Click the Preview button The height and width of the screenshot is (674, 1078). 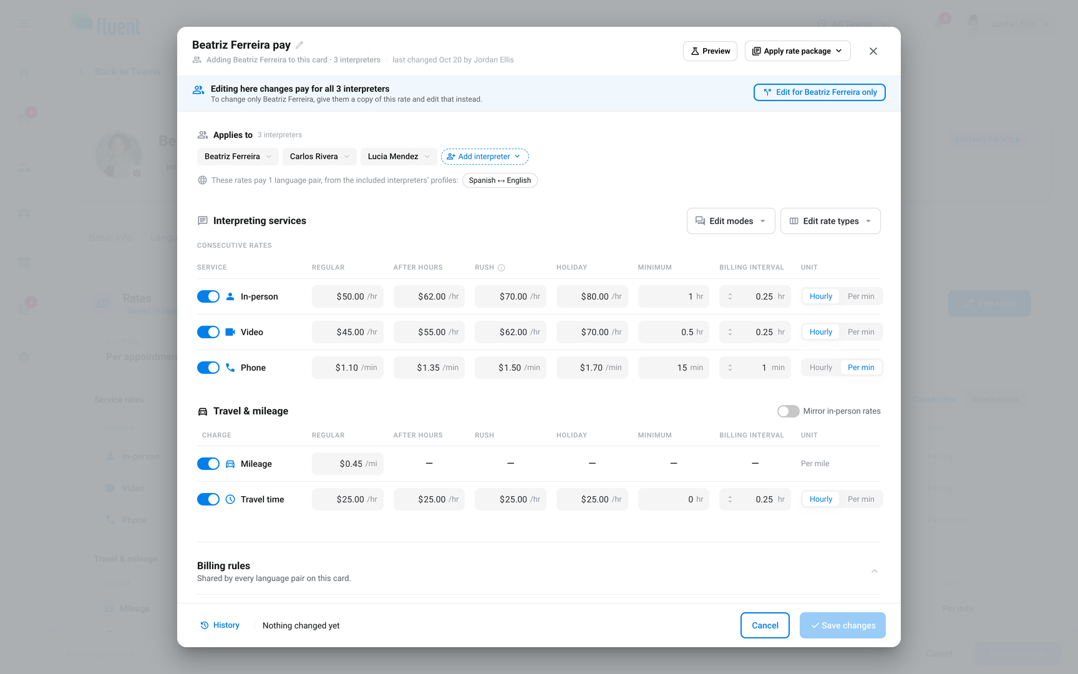click(711, 51)
